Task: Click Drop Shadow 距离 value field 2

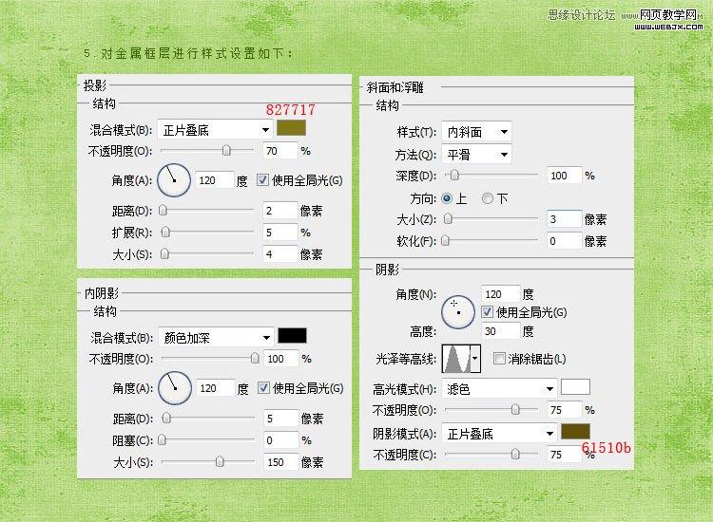Action: (279, 211)
